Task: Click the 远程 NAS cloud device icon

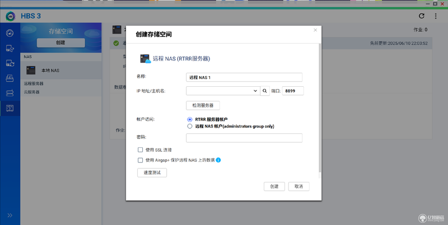Action: tap(146, 59)
